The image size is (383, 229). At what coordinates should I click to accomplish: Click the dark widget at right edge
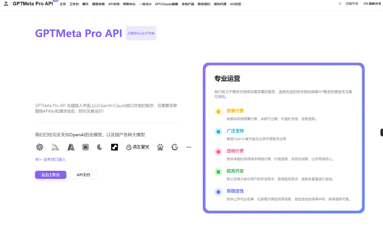(382, 133)
